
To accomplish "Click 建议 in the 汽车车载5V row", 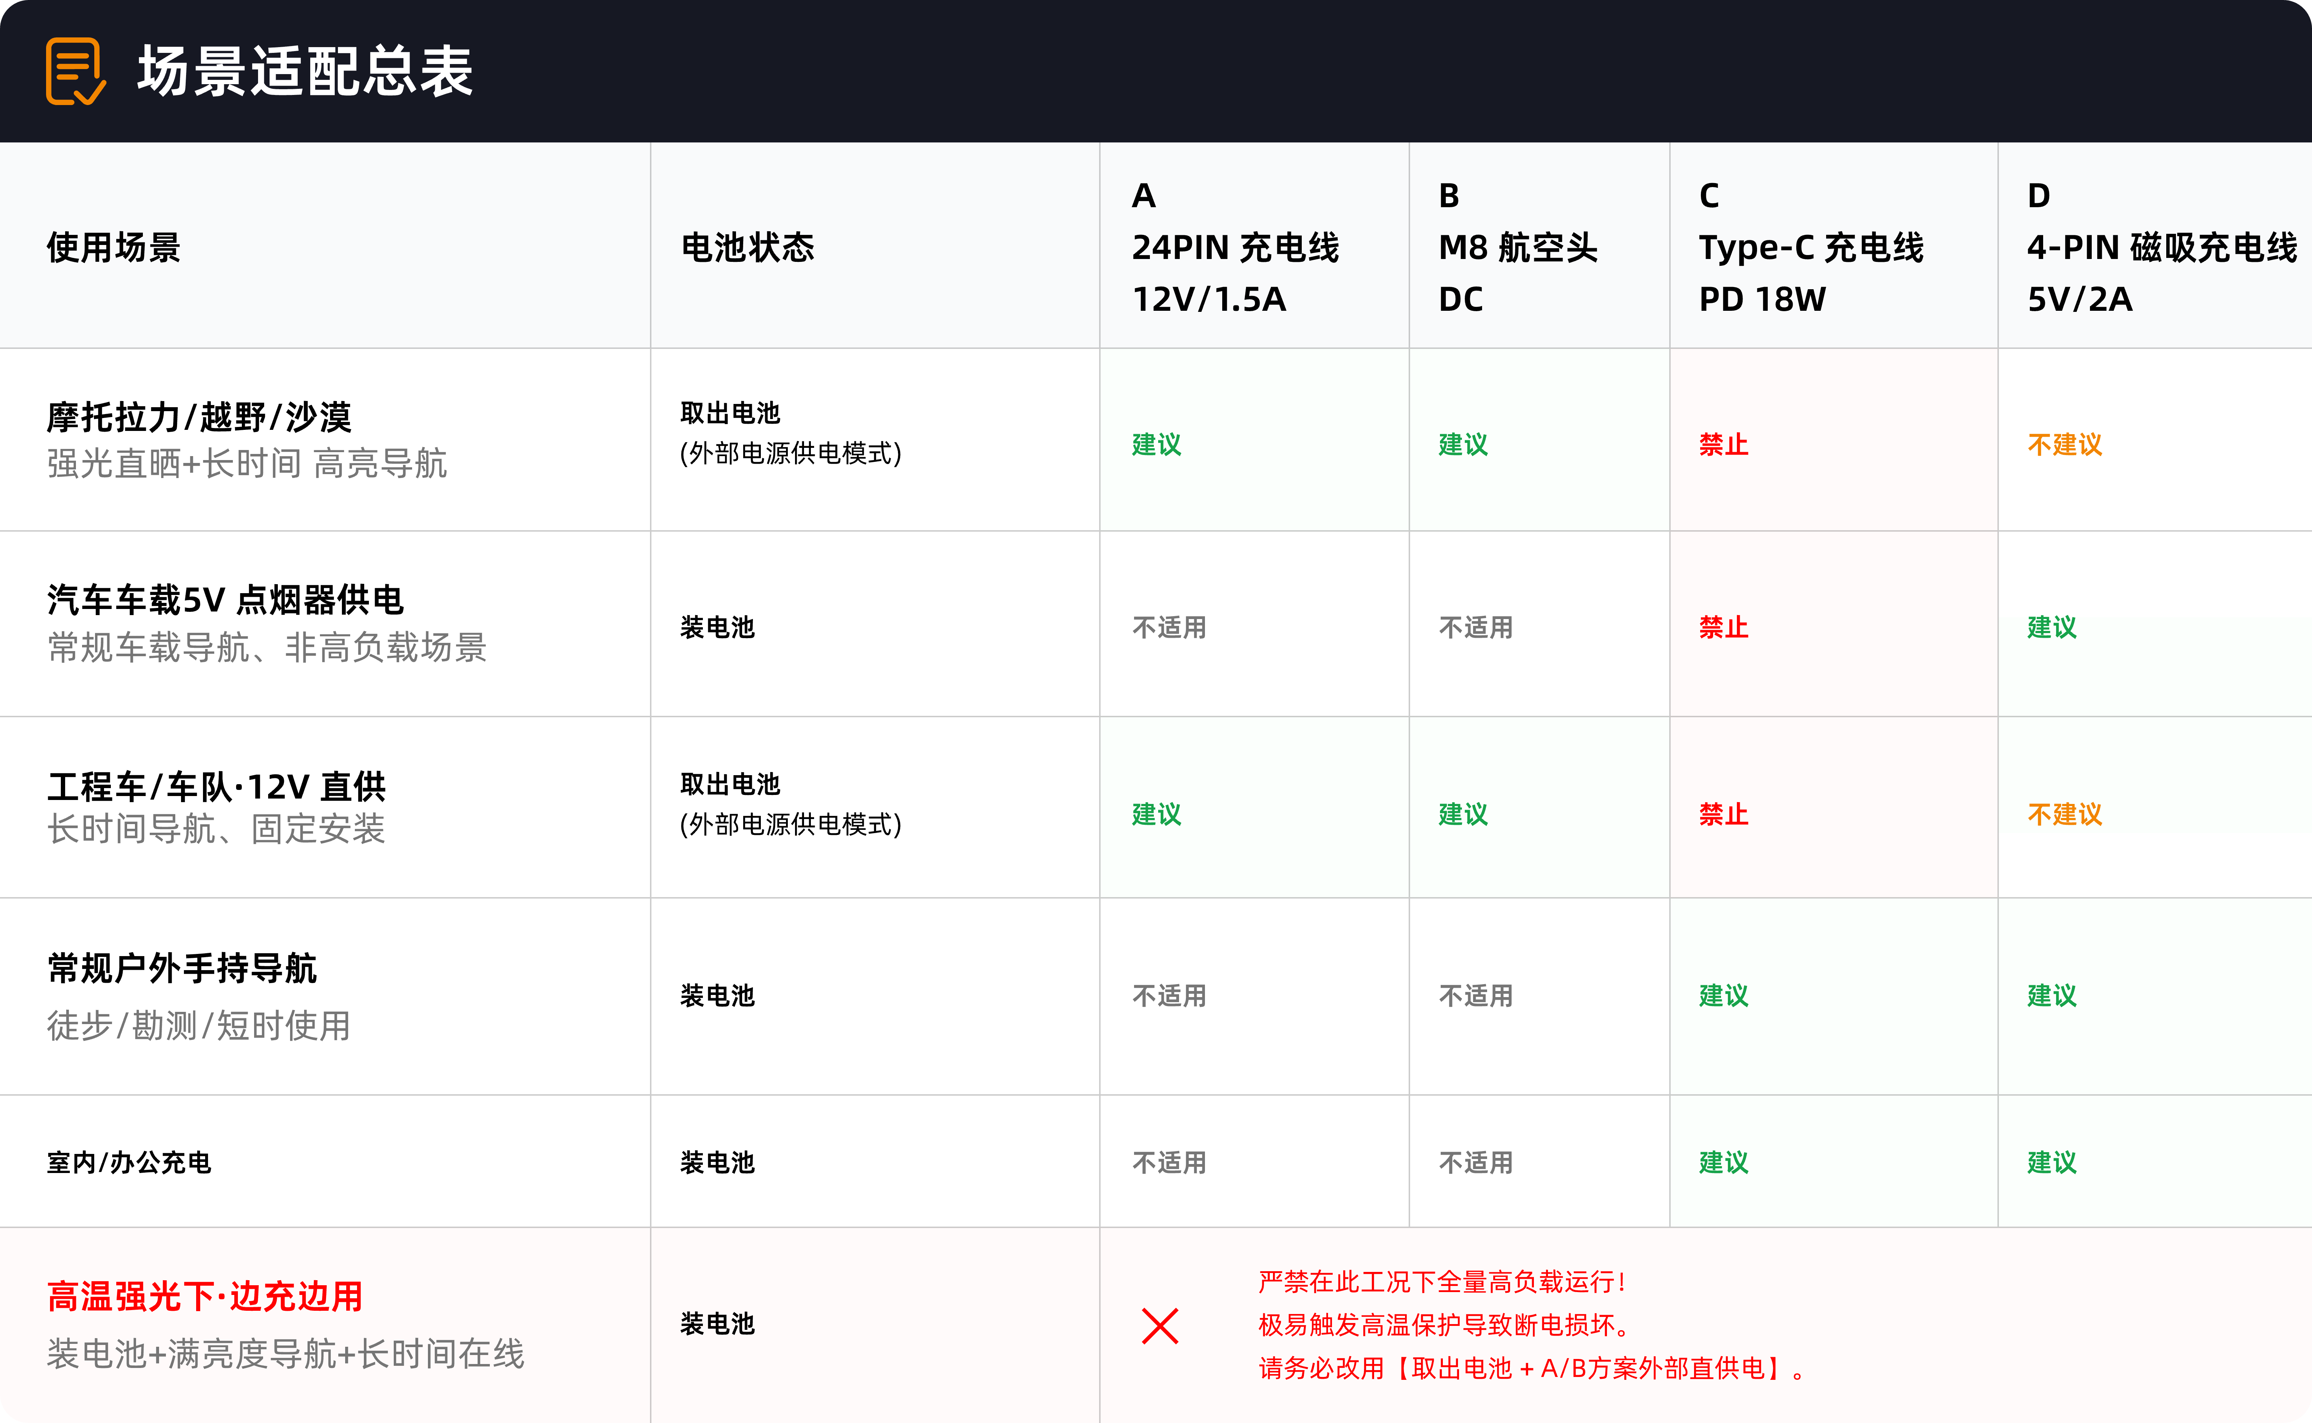I will [x=2052, y=627].
